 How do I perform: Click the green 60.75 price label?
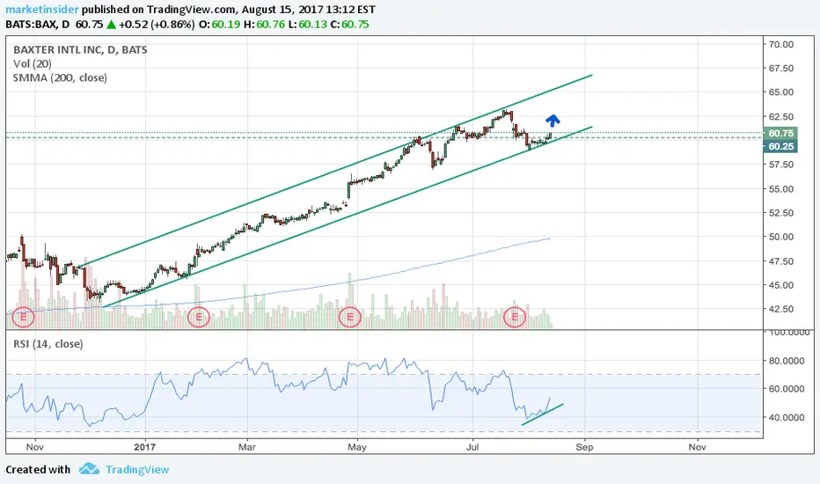(x=780, y=134)
